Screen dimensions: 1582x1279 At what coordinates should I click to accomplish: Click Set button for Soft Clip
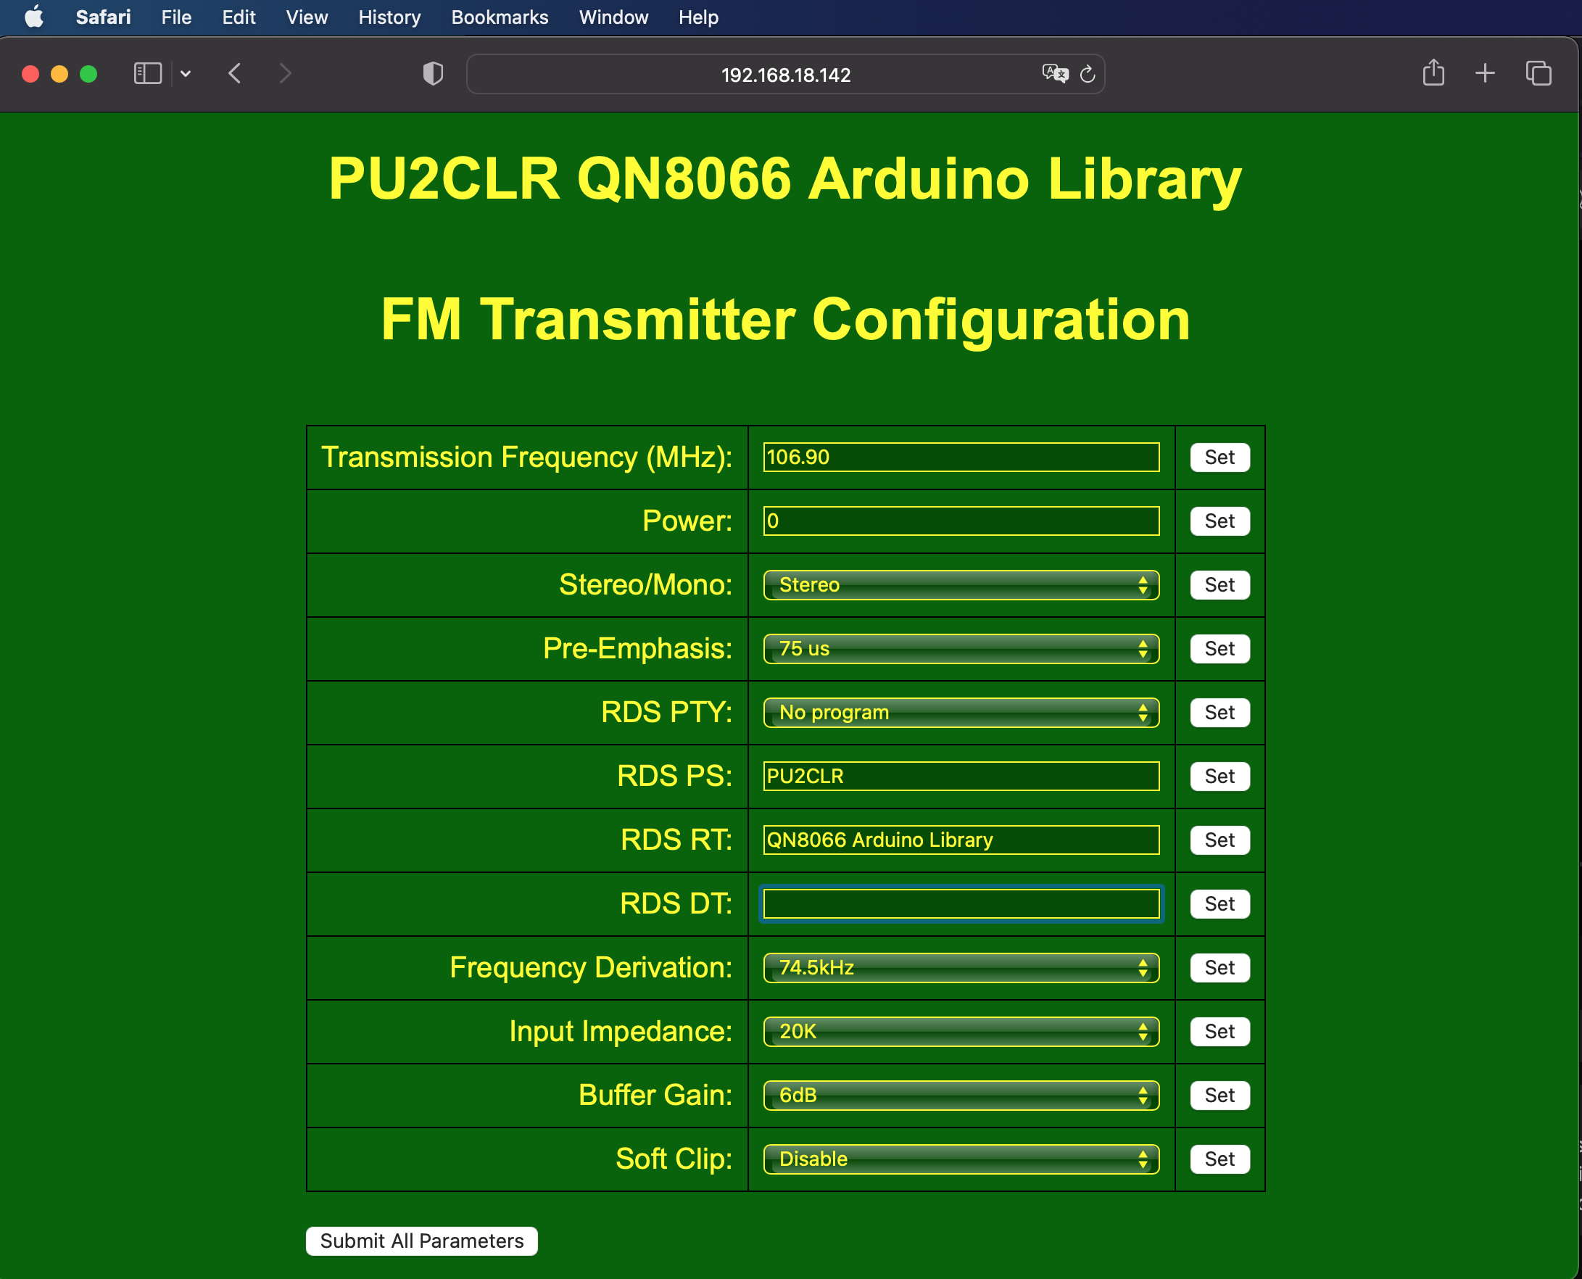pos(1220,1159)
